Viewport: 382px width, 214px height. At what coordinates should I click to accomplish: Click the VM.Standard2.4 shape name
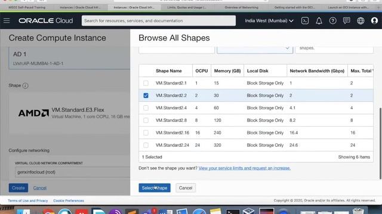pos(171,108)
